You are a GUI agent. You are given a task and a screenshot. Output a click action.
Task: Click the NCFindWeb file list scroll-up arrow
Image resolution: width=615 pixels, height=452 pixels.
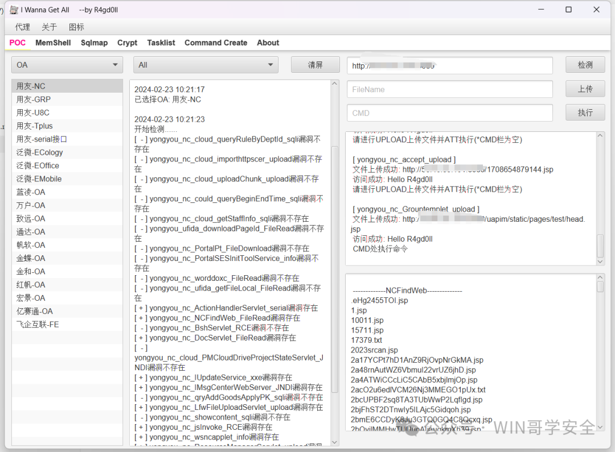point(600,277)
